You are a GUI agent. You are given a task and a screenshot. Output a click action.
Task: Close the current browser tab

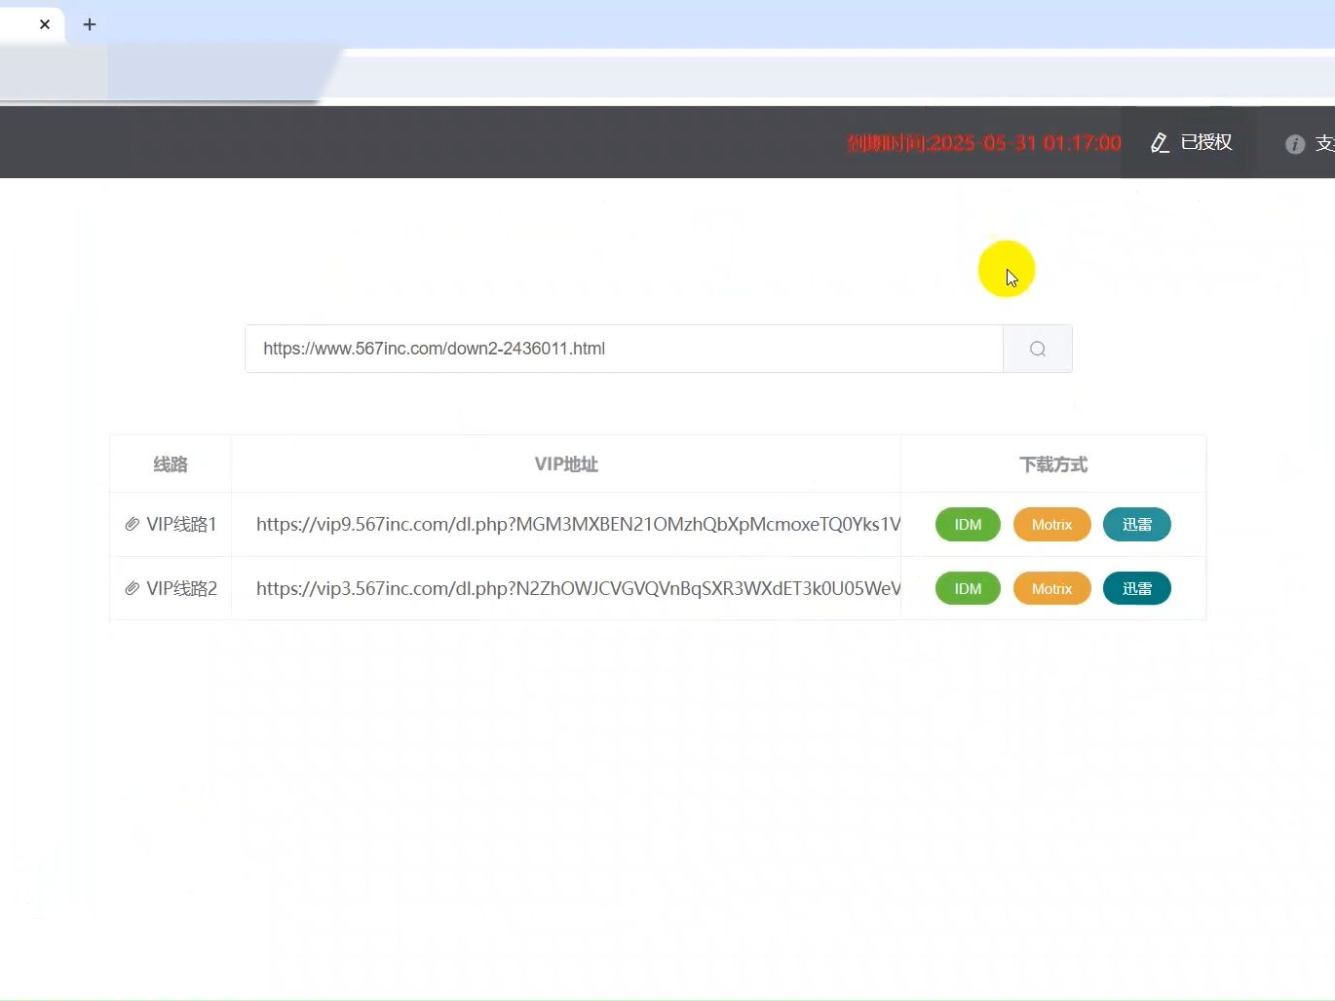pos(45,24)
